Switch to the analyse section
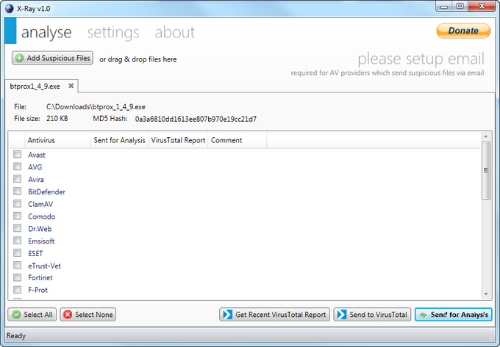The width and height of the screenshot is (500, 347). 46,32
